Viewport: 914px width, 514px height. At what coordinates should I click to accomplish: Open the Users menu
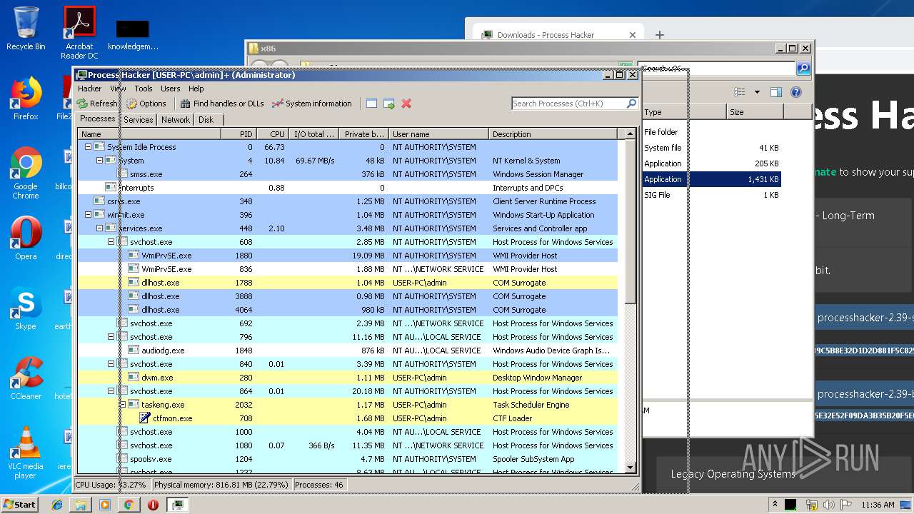pyautogui.click(x=170, y=89)
